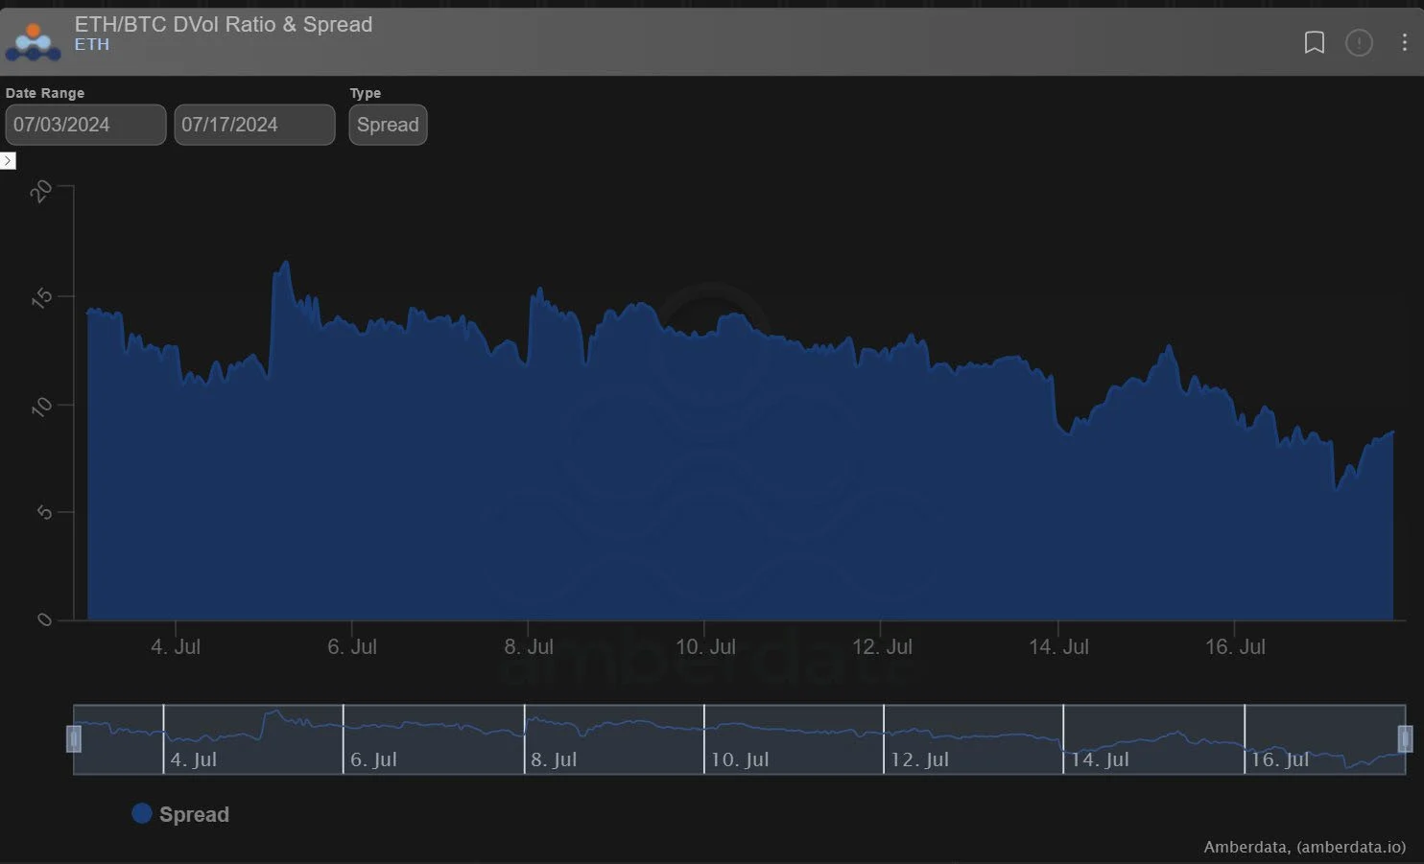The image size is (1424, 864).
Task: Toggle the Spread series legend item
Action: tap(180, 814)
